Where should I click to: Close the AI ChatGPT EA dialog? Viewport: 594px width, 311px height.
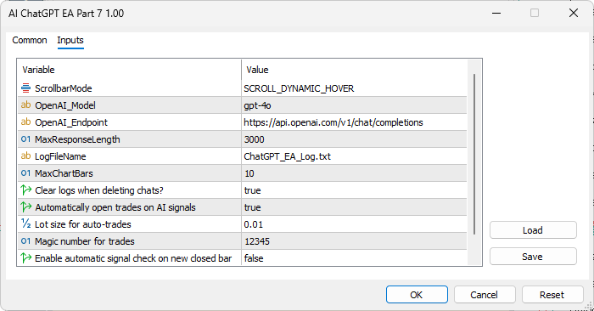[x=574, y=13]
